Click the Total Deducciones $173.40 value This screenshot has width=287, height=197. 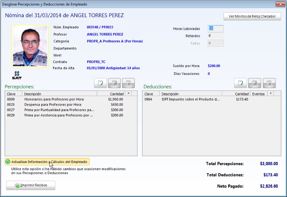click(x=270, y=175)
